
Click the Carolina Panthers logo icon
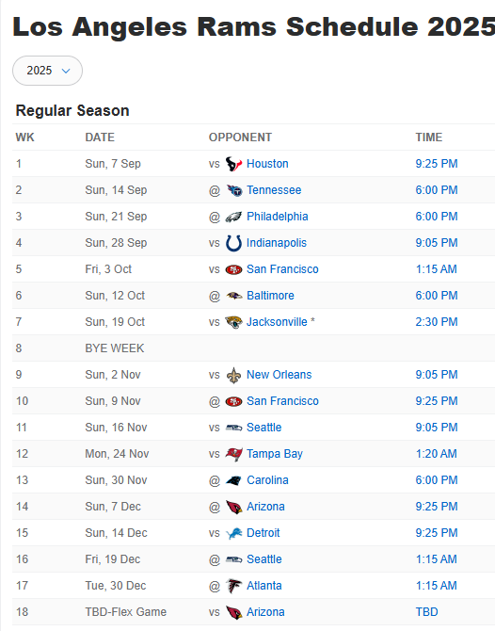tap(233, 480)
